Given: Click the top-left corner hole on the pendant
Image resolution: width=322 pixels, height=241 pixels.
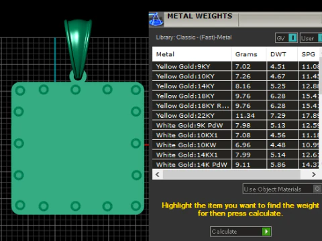Looking at the screenshot, I should tap(20, 90).
